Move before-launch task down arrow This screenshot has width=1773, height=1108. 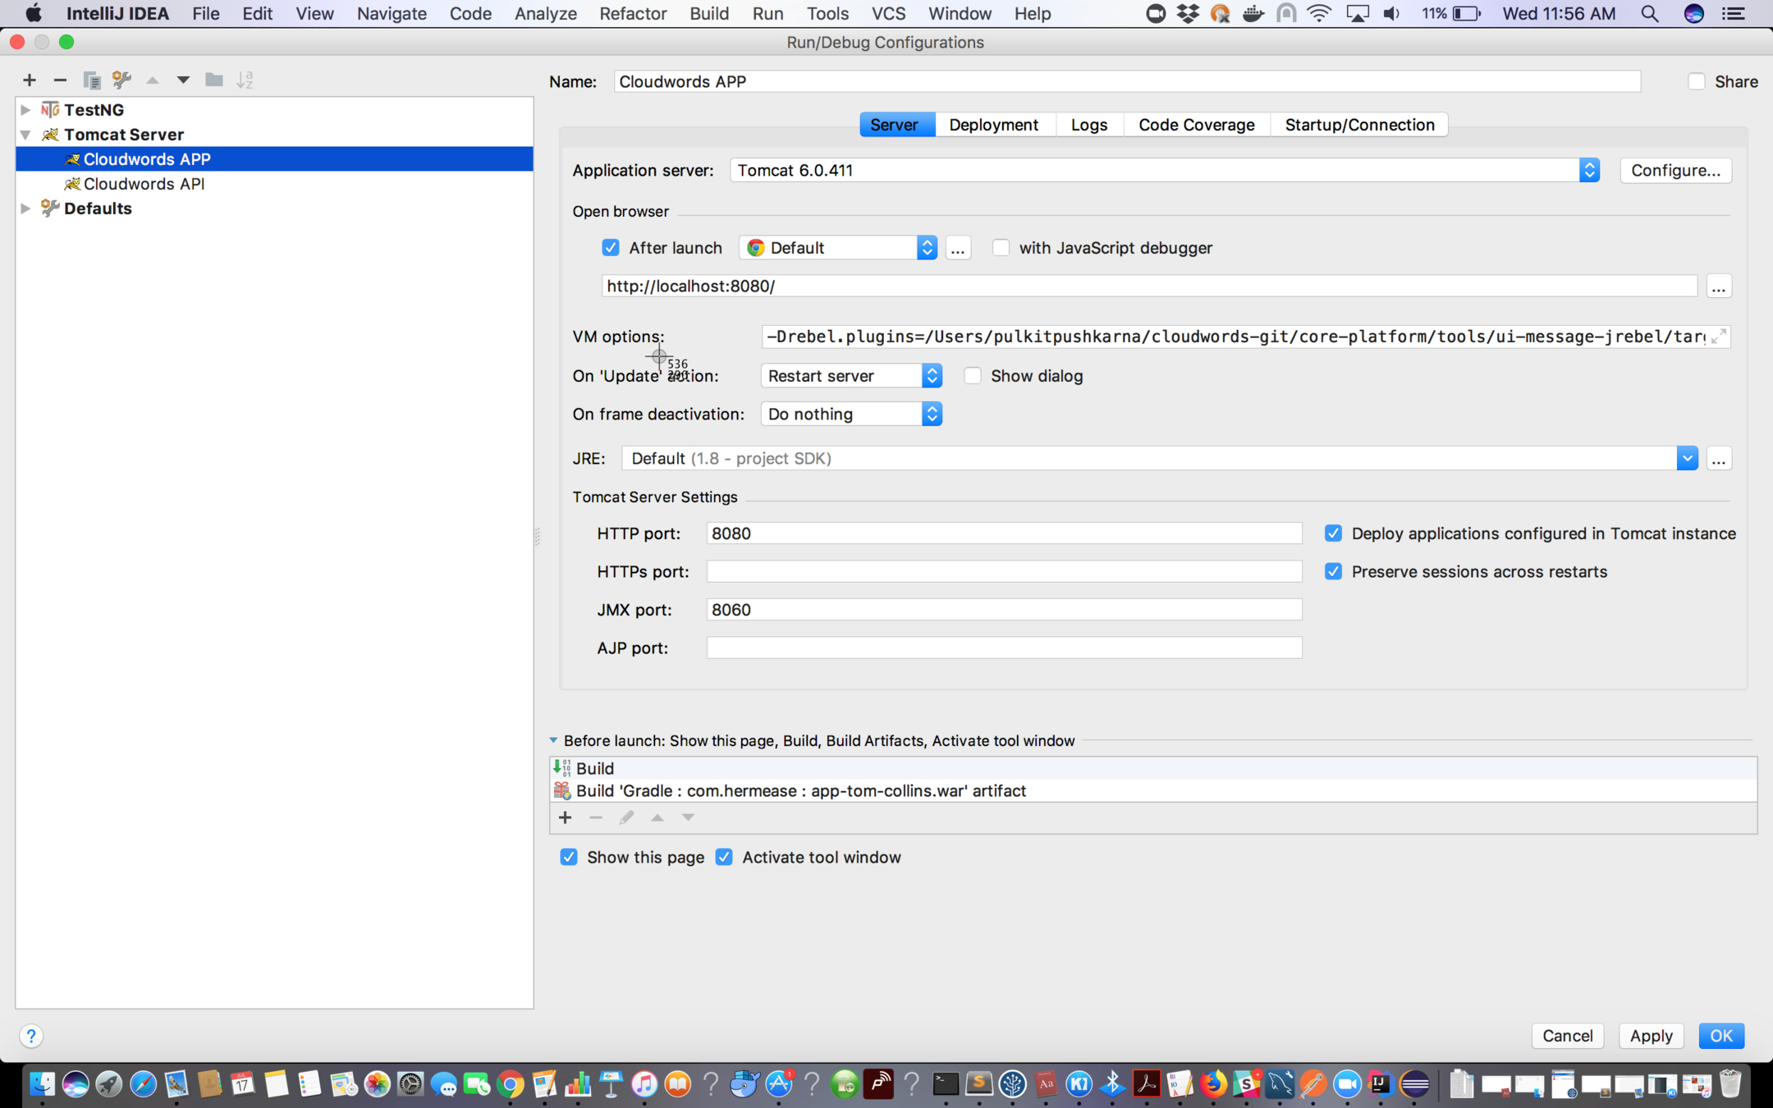point(688,817)
